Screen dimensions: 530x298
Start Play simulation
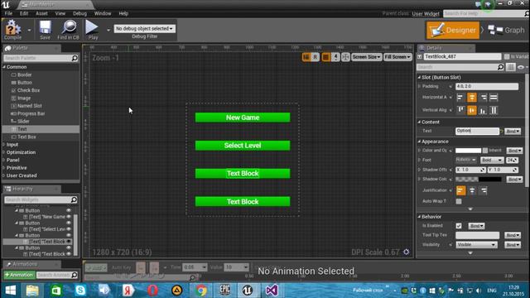(92, 30)
